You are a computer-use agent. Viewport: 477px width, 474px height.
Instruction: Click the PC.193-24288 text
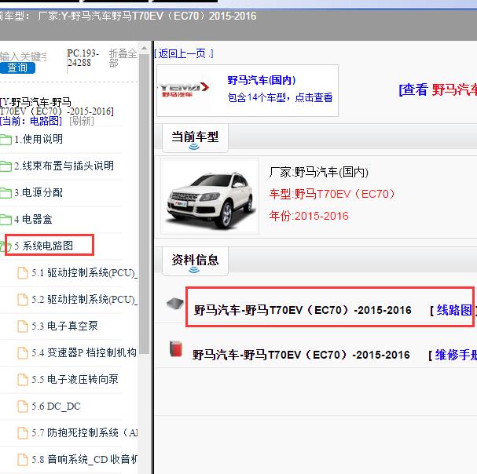tap(83, 58)
